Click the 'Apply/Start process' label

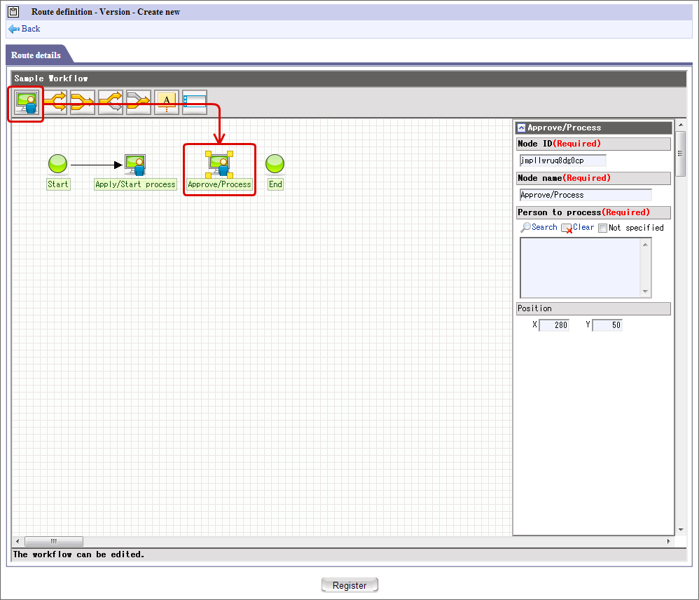tap(135, 184)
